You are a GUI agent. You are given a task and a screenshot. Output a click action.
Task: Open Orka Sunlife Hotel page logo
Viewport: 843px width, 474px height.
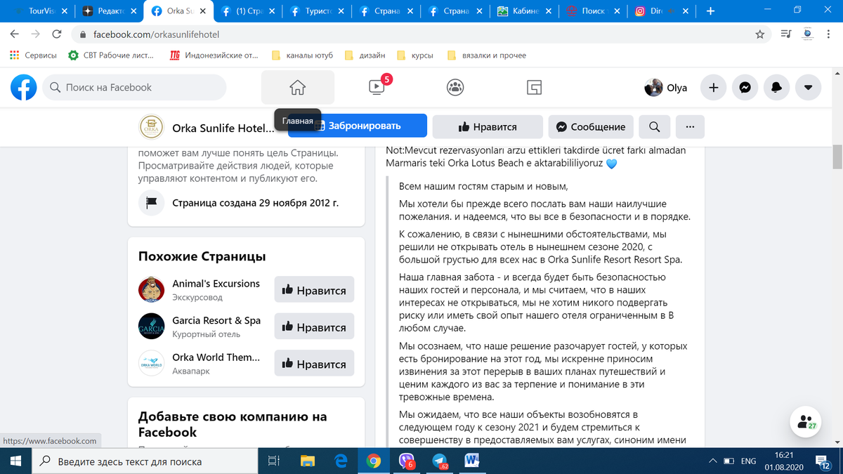click(151, 127)
